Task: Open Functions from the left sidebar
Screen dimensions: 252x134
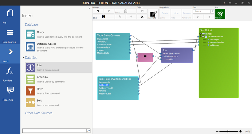Action: tap(10, 74)
